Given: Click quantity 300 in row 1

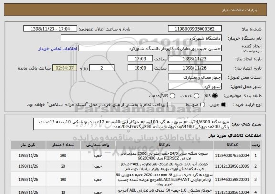Looking at the screenshot, I should [x=63, y=155].
